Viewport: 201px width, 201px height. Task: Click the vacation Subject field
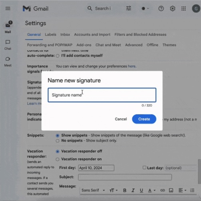125,177
